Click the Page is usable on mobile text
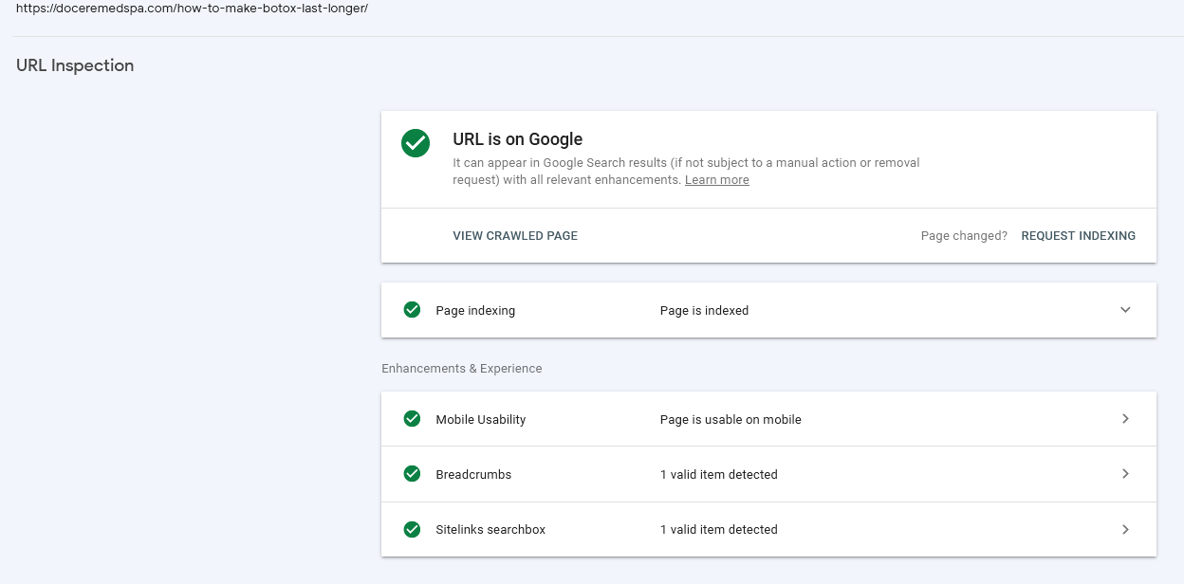The image size is (1184, 584). tap(731, 420)
